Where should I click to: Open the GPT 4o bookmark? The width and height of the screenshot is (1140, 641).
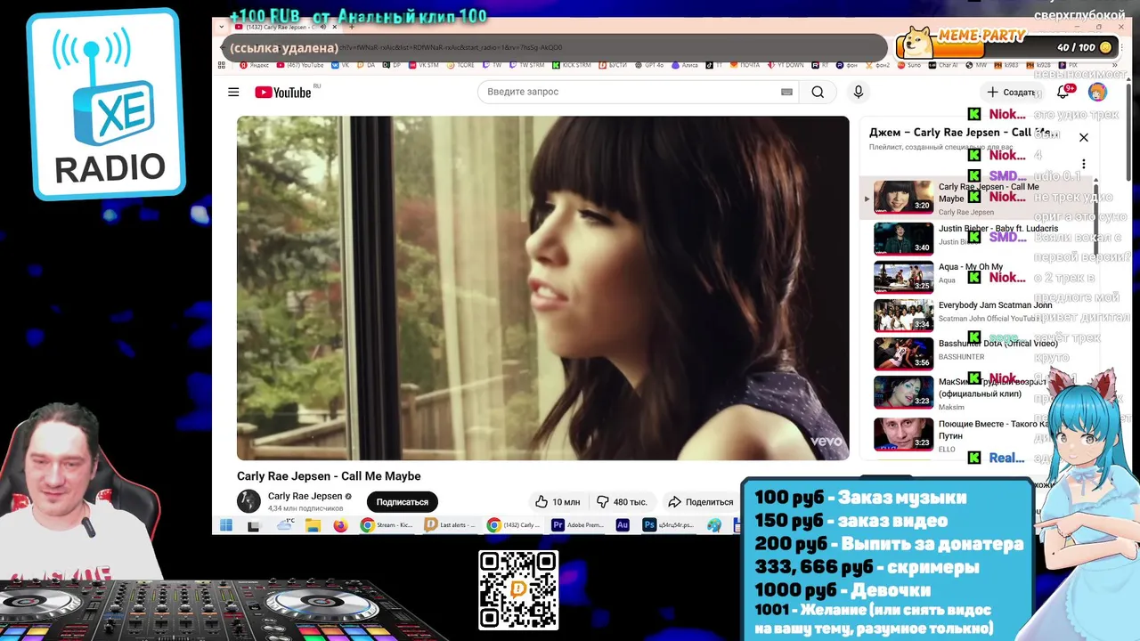[x=649, y=65]
